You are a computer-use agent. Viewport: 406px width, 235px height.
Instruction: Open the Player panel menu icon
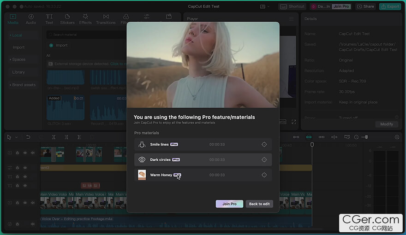[291, 19]
